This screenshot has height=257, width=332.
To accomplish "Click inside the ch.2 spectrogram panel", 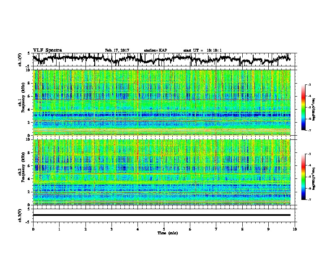I will click(161, 172).
